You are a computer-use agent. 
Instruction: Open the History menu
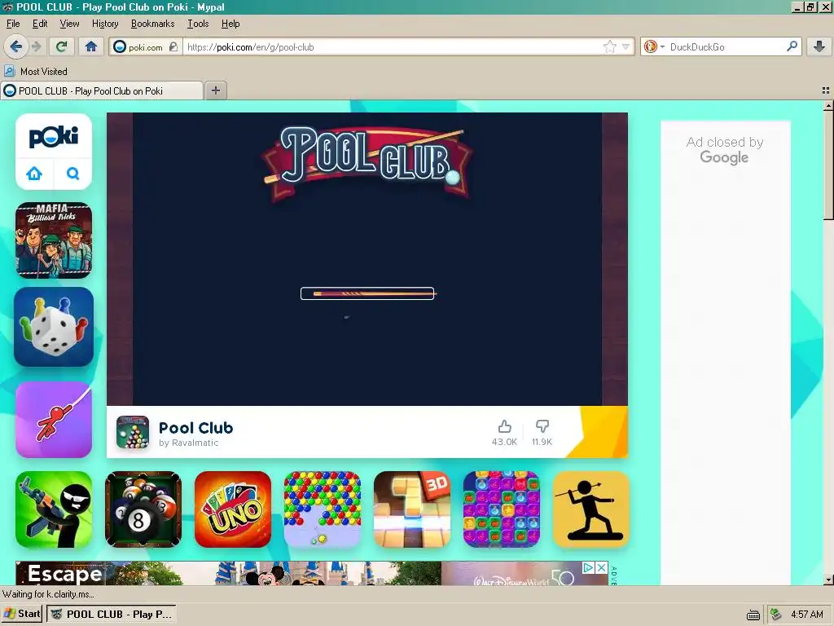coord(105,24)
